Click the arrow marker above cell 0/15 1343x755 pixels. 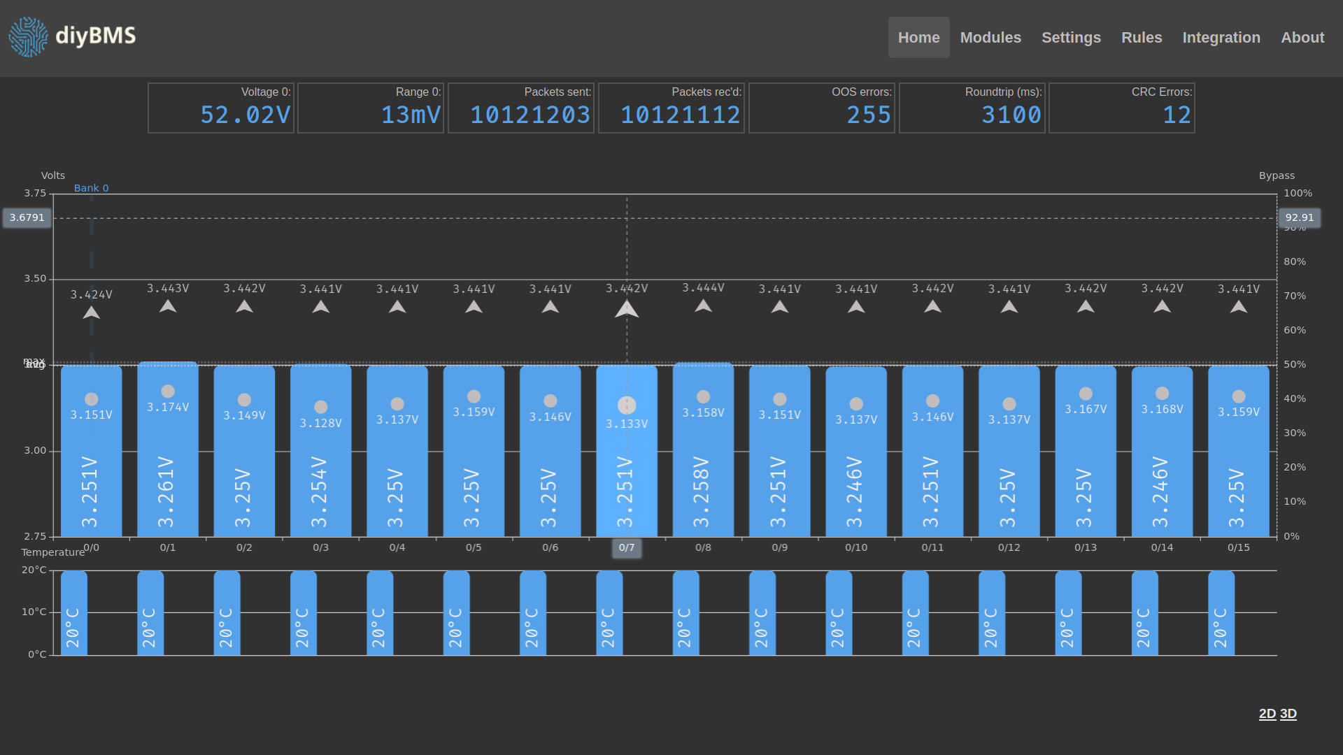click(1238, 306)
